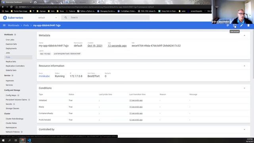Click the Search input field
This screenshot has width=254, height=143.
tap(105, 17)
